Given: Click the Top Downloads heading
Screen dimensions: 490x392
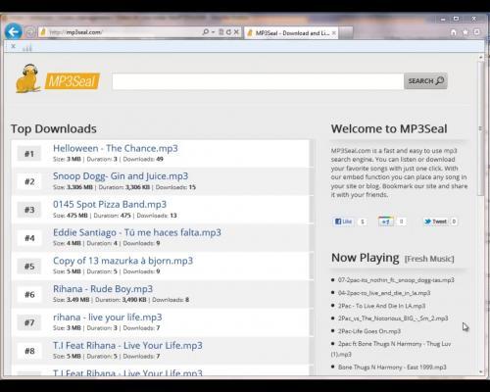Looking at the screenshot, I should click(x=54, y=128).
